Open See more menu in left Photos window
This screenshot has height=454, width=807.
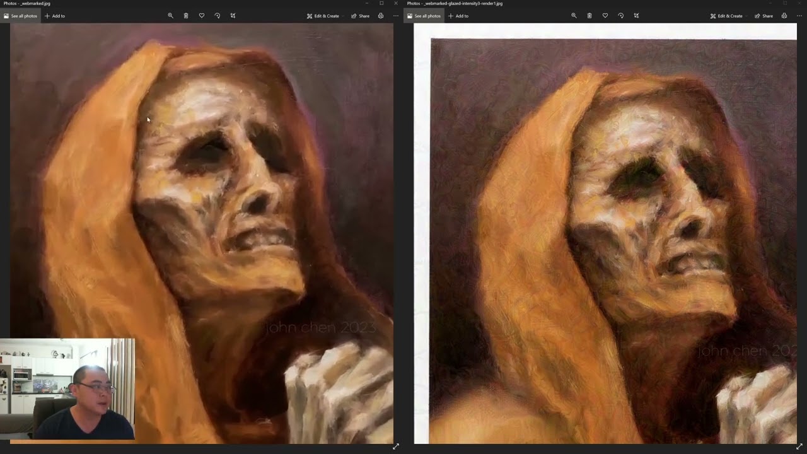(396, 16)
